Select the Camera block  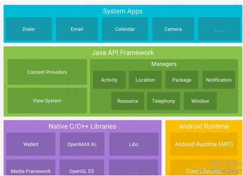click(x=173, y=29)
